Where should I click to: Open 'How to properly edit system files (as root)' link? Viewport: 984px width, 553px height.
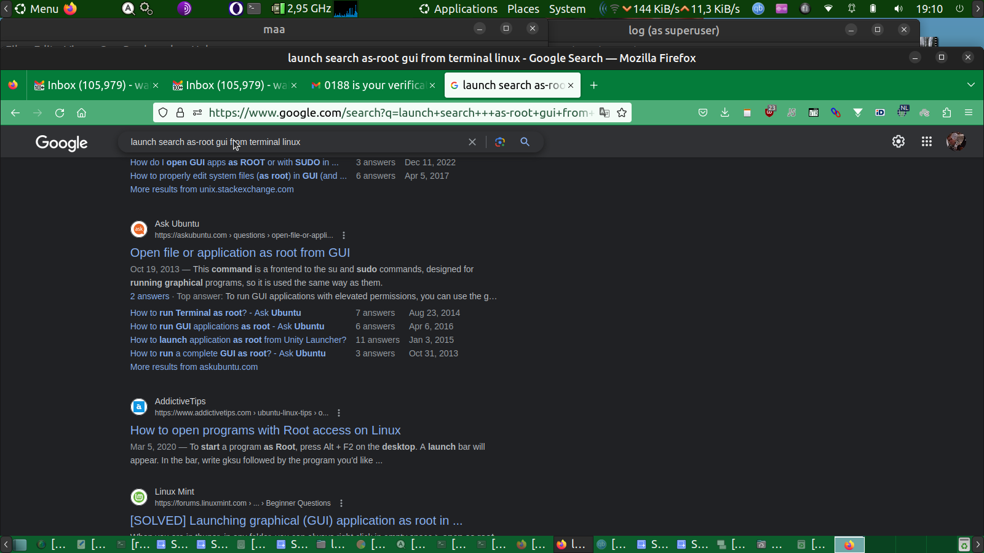tap(238, 176)
